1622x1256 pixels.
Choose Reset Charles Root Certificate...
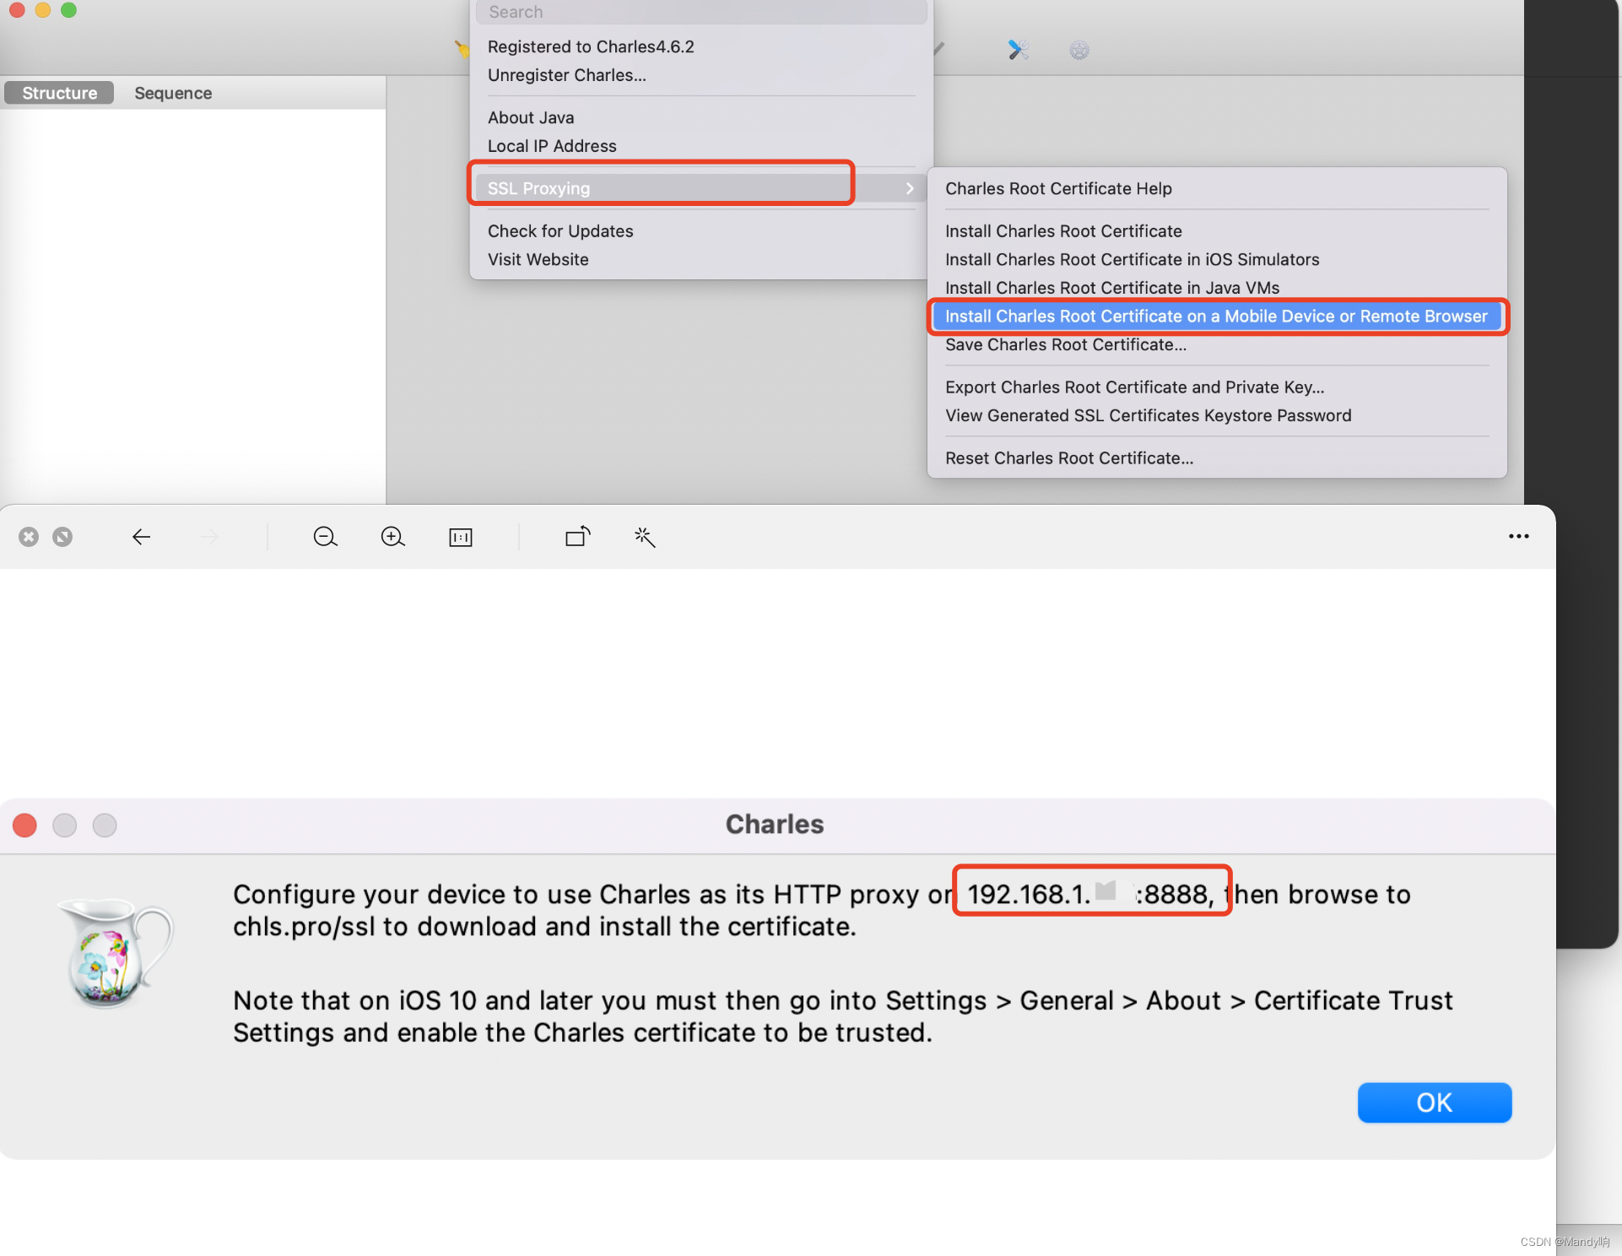[x=1217, y=458]
